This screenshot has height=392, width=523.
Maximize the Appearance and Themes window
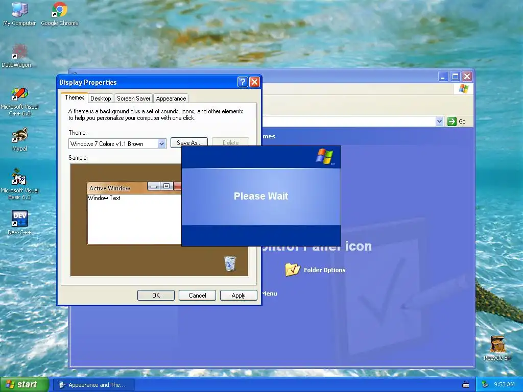pyautogui.click(x=455, y=77)
